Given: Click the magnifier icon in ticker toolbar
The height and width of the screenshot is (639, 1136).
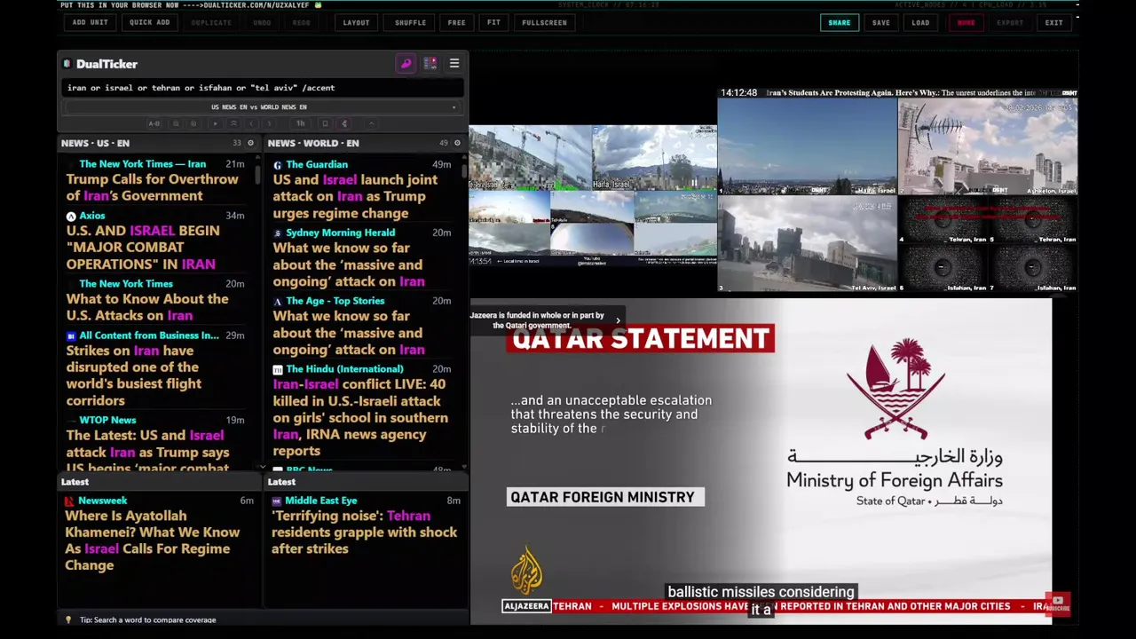Looking at the screenshot, I should (176, 123).
